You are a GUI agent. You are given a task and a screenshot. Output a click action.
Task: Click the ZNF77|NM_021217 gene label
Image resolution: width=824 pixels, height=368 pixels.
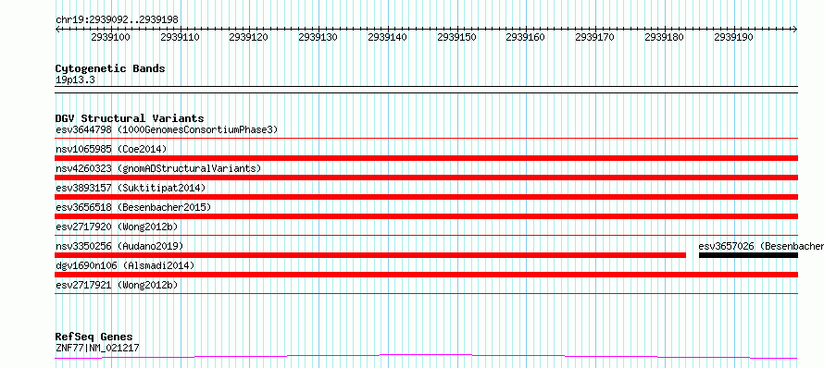97,348
